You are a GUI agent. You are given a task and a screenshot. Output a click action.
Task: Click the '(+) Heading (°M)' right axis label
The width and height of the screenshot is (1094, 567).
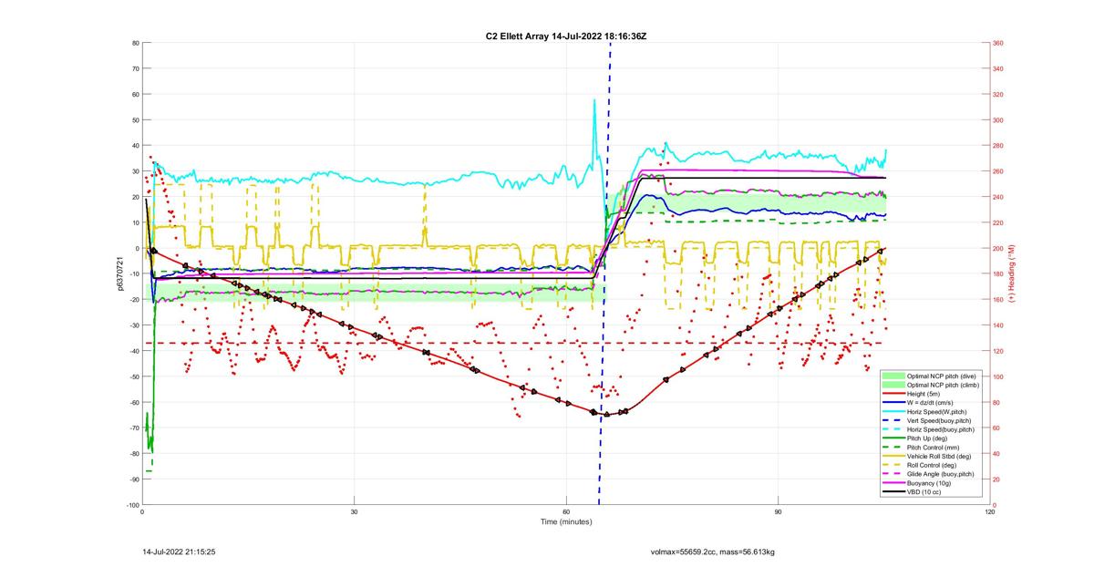pos(1012,273)
